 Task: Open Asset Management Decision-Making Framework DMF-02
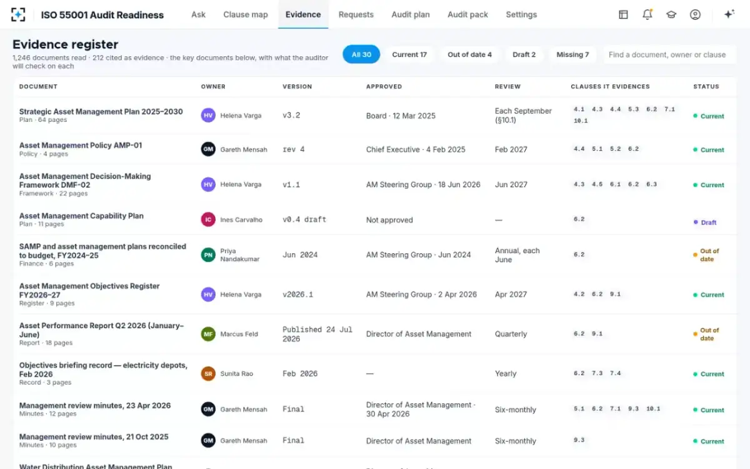click(85, 181)
